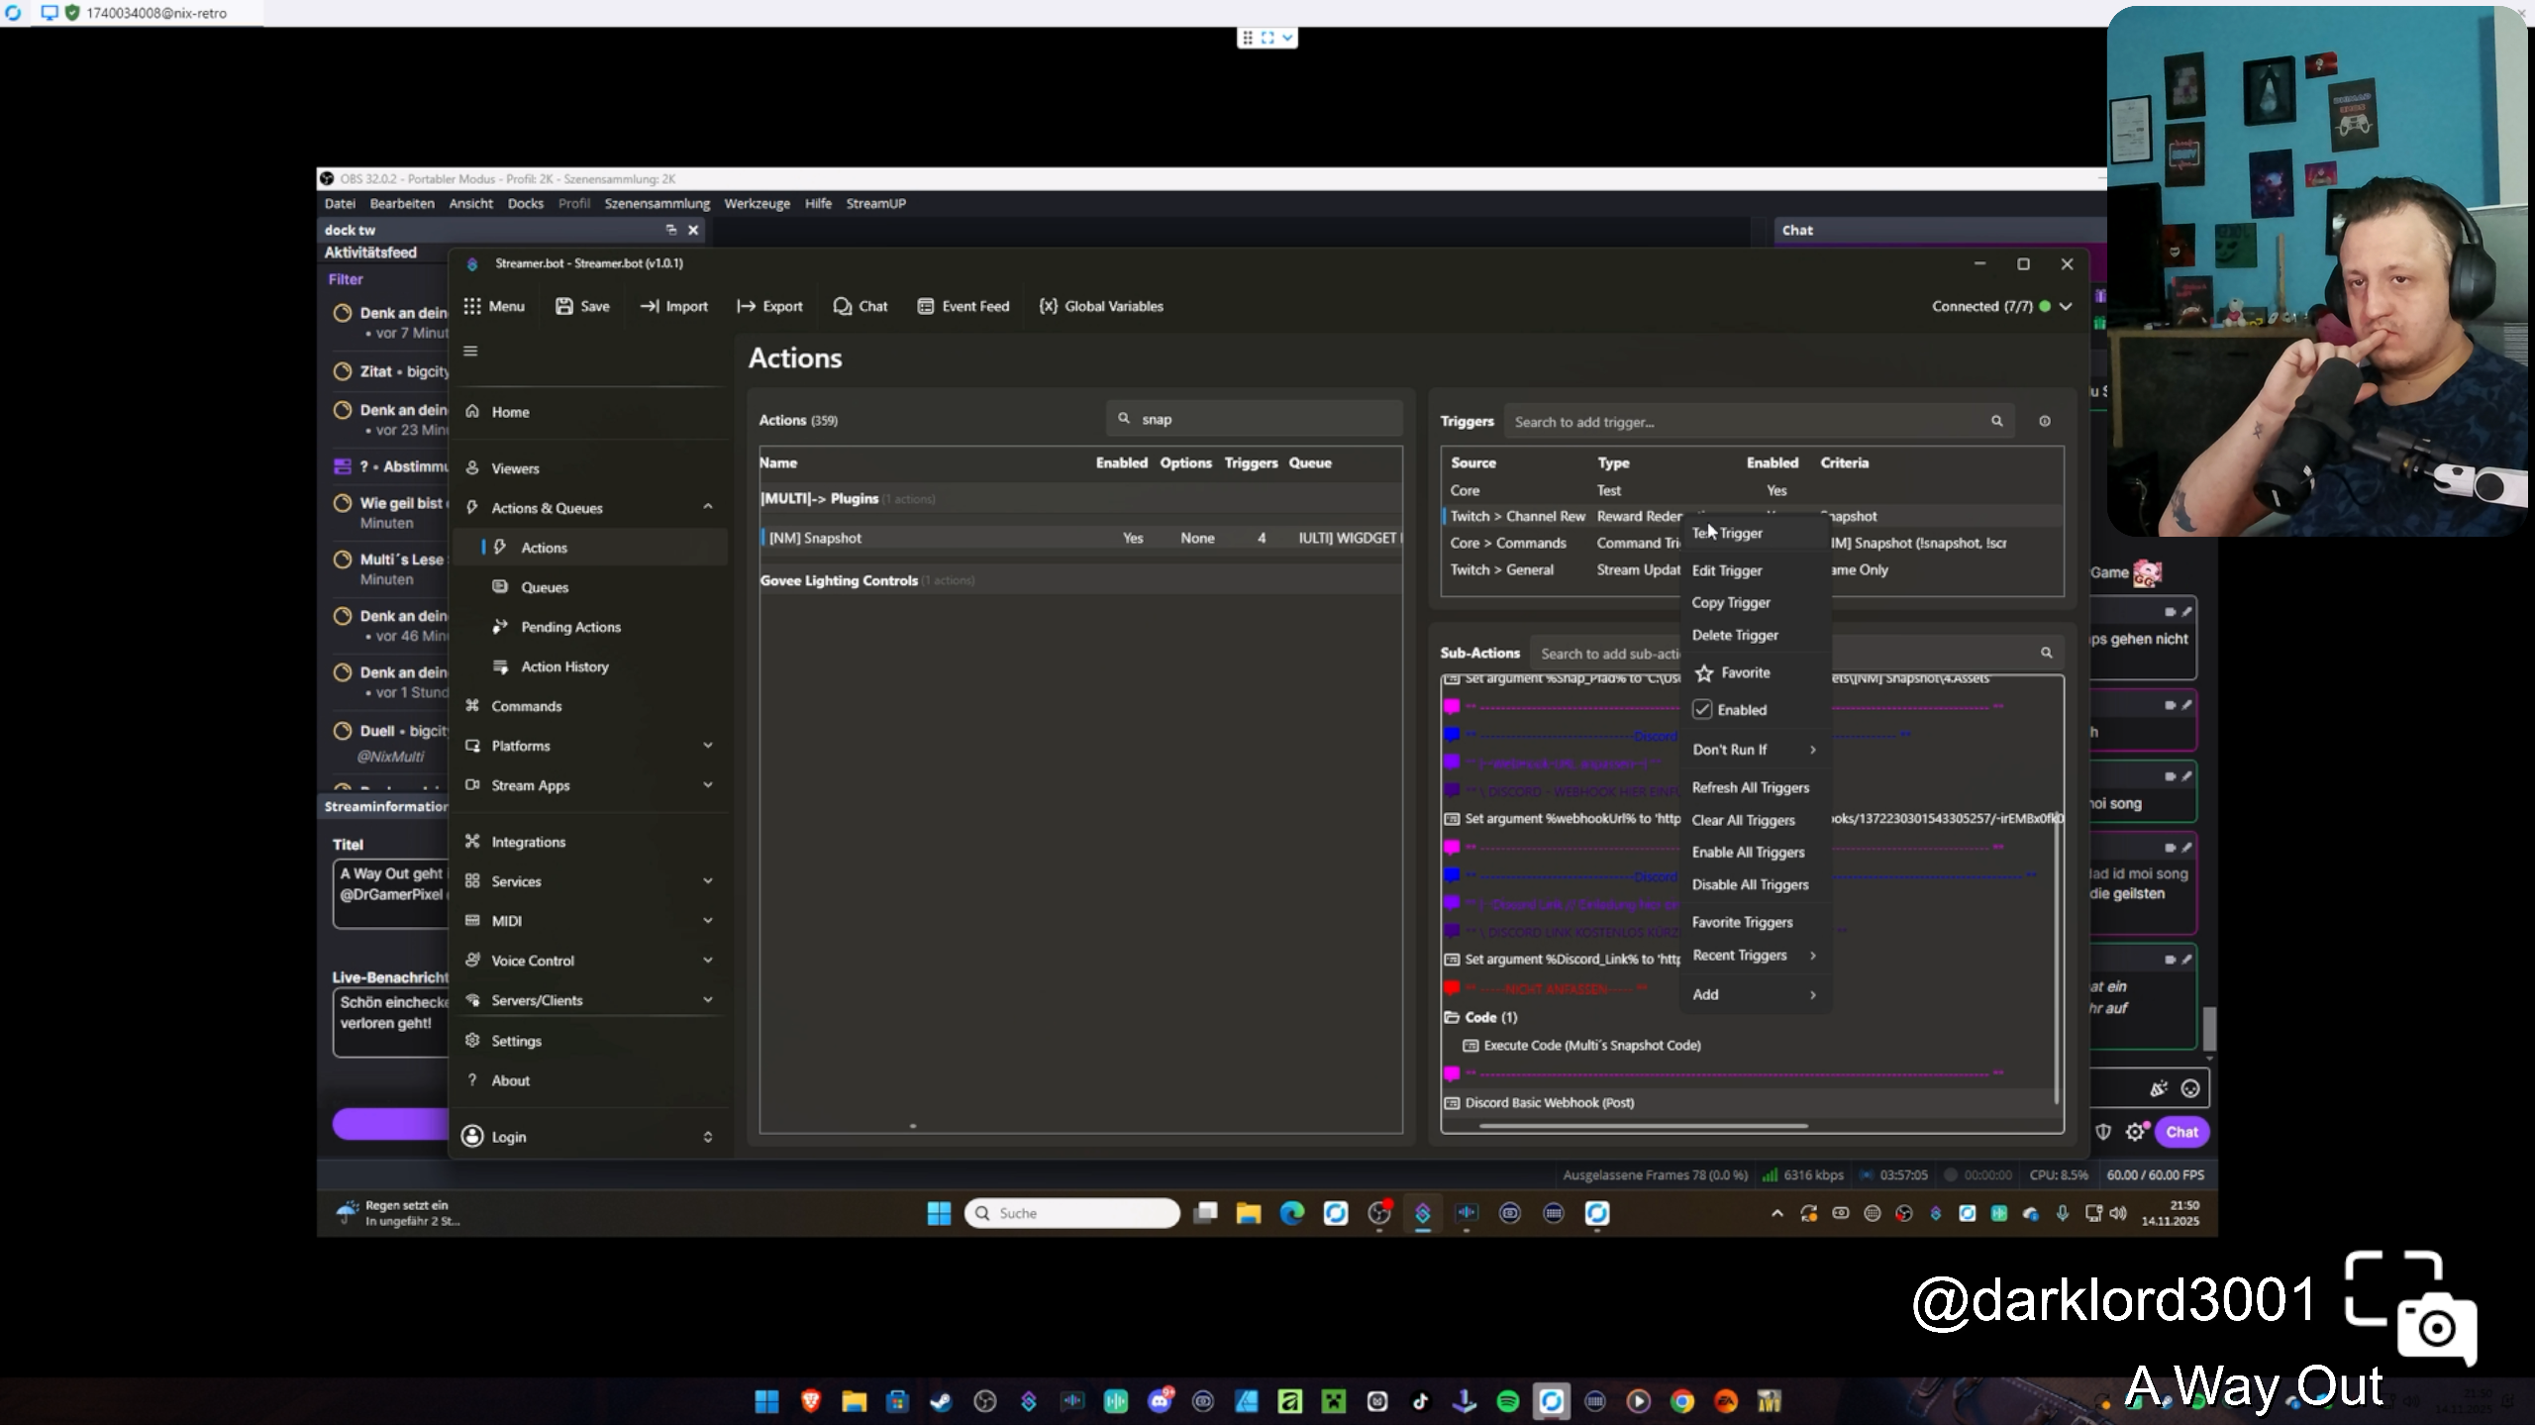This screenshot has height=1426, width=2535.
Task: Click the info icon beside the trigger search
Action: [x=2045, y=422]
